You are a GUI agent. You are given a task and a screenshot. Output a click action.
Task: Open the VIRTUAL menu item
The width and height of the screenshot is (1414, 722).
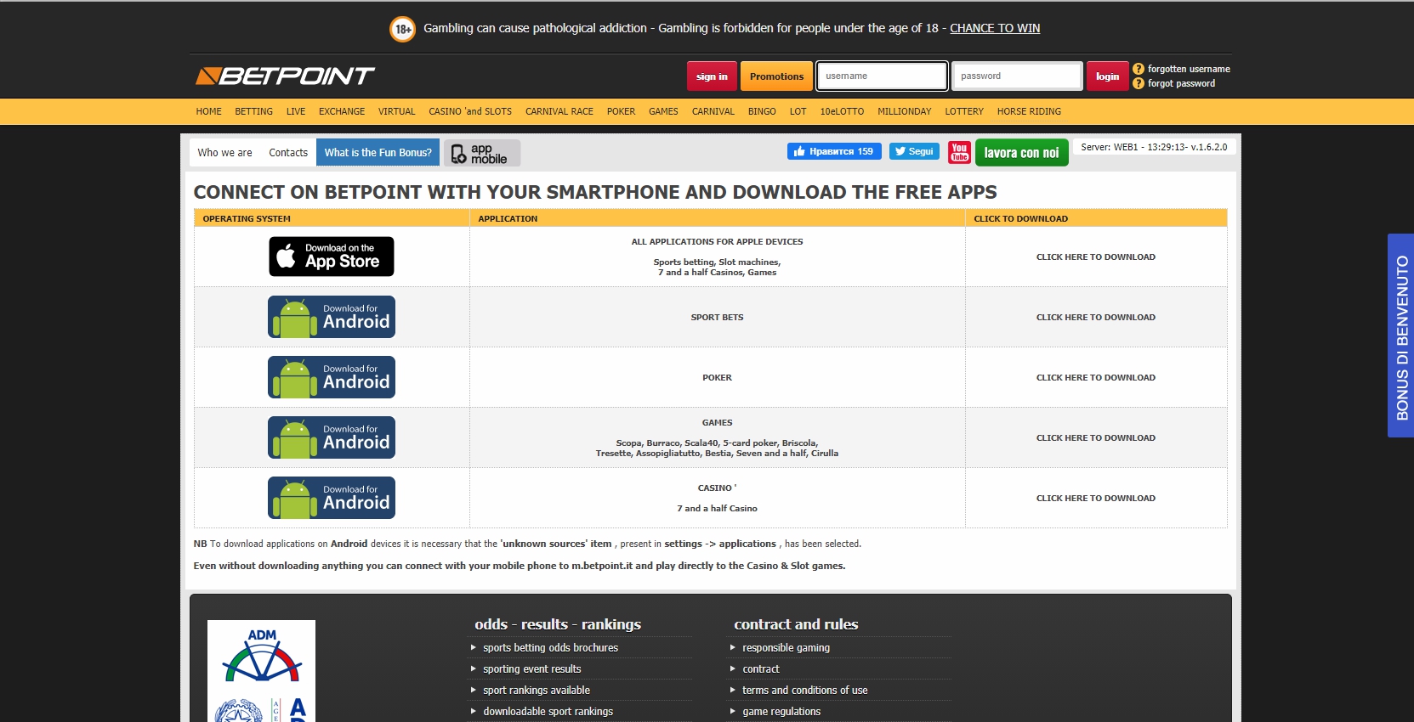click(x=396, y=111)
